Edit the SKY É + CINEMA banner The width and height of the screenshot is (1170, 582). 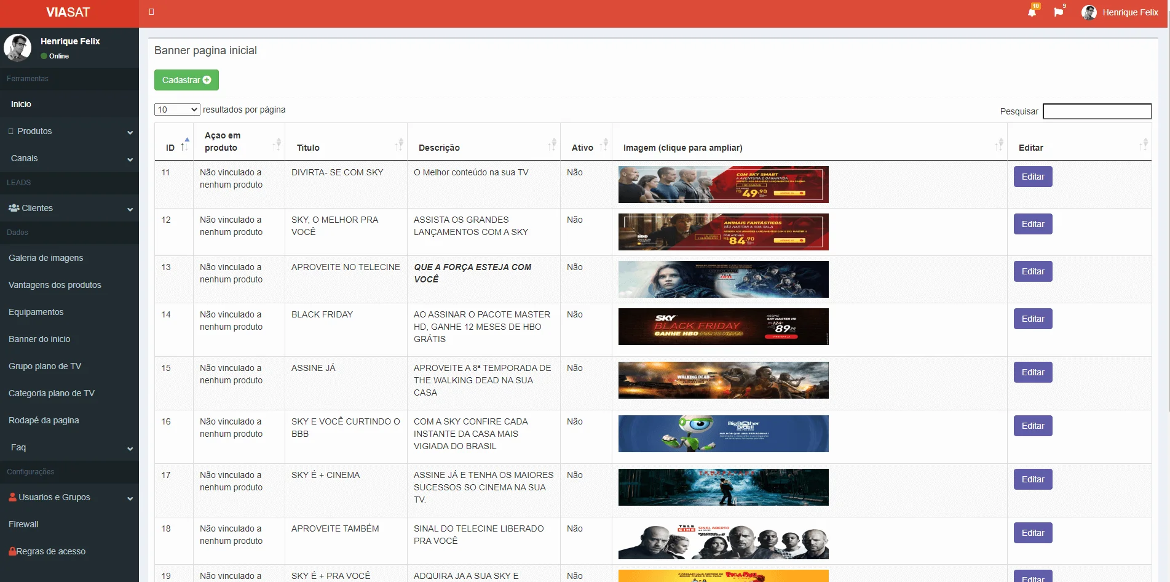pos(1033,479)
